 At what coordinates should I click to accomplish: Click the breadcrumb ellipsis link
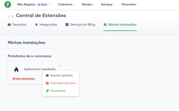coord(9,16)
